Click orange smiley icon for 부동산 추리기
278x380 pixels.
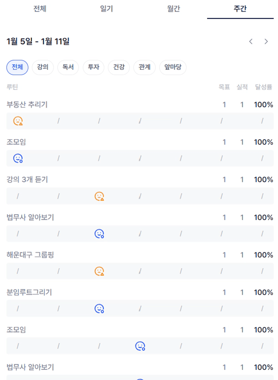(18, 121)
